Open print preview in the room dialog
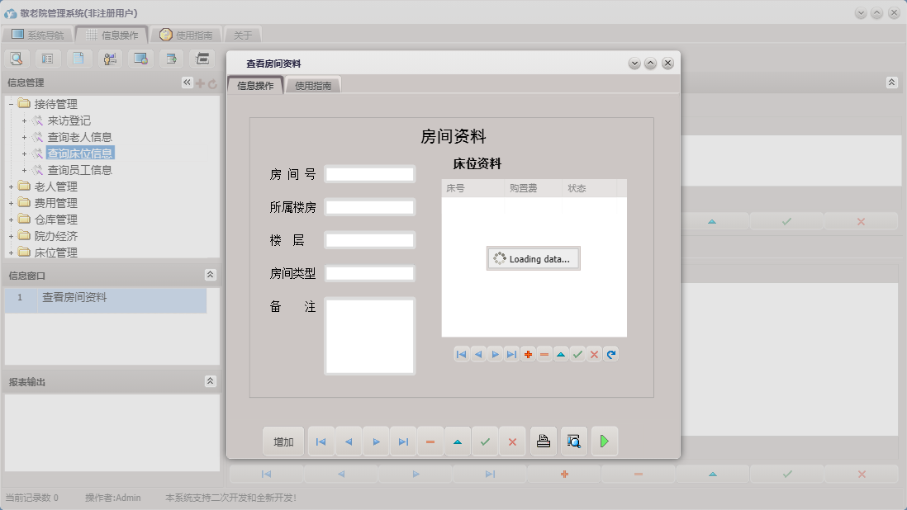 pos(573,441)
